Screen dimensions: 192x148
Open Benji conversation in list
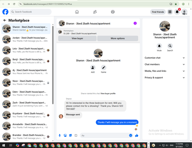coord(26,61)
